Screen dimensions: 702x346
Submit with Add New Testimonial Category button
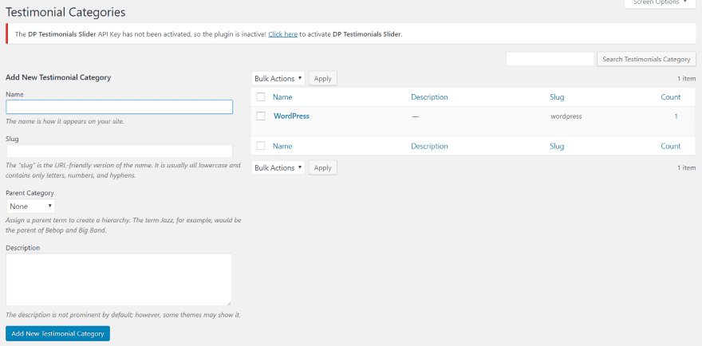point(57,333)
